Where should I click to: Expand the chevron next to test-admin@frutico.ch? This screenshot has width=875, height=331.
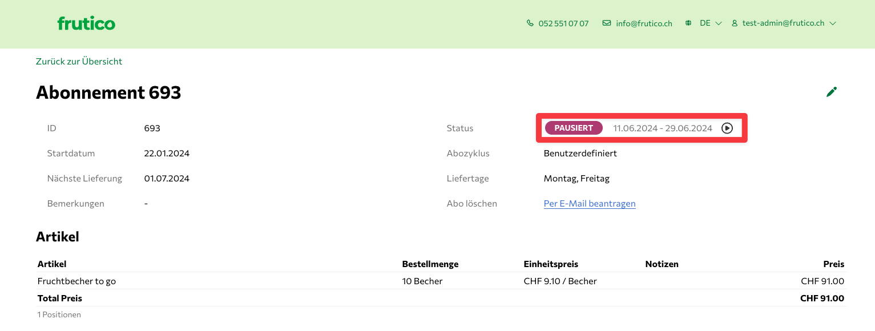833,23
